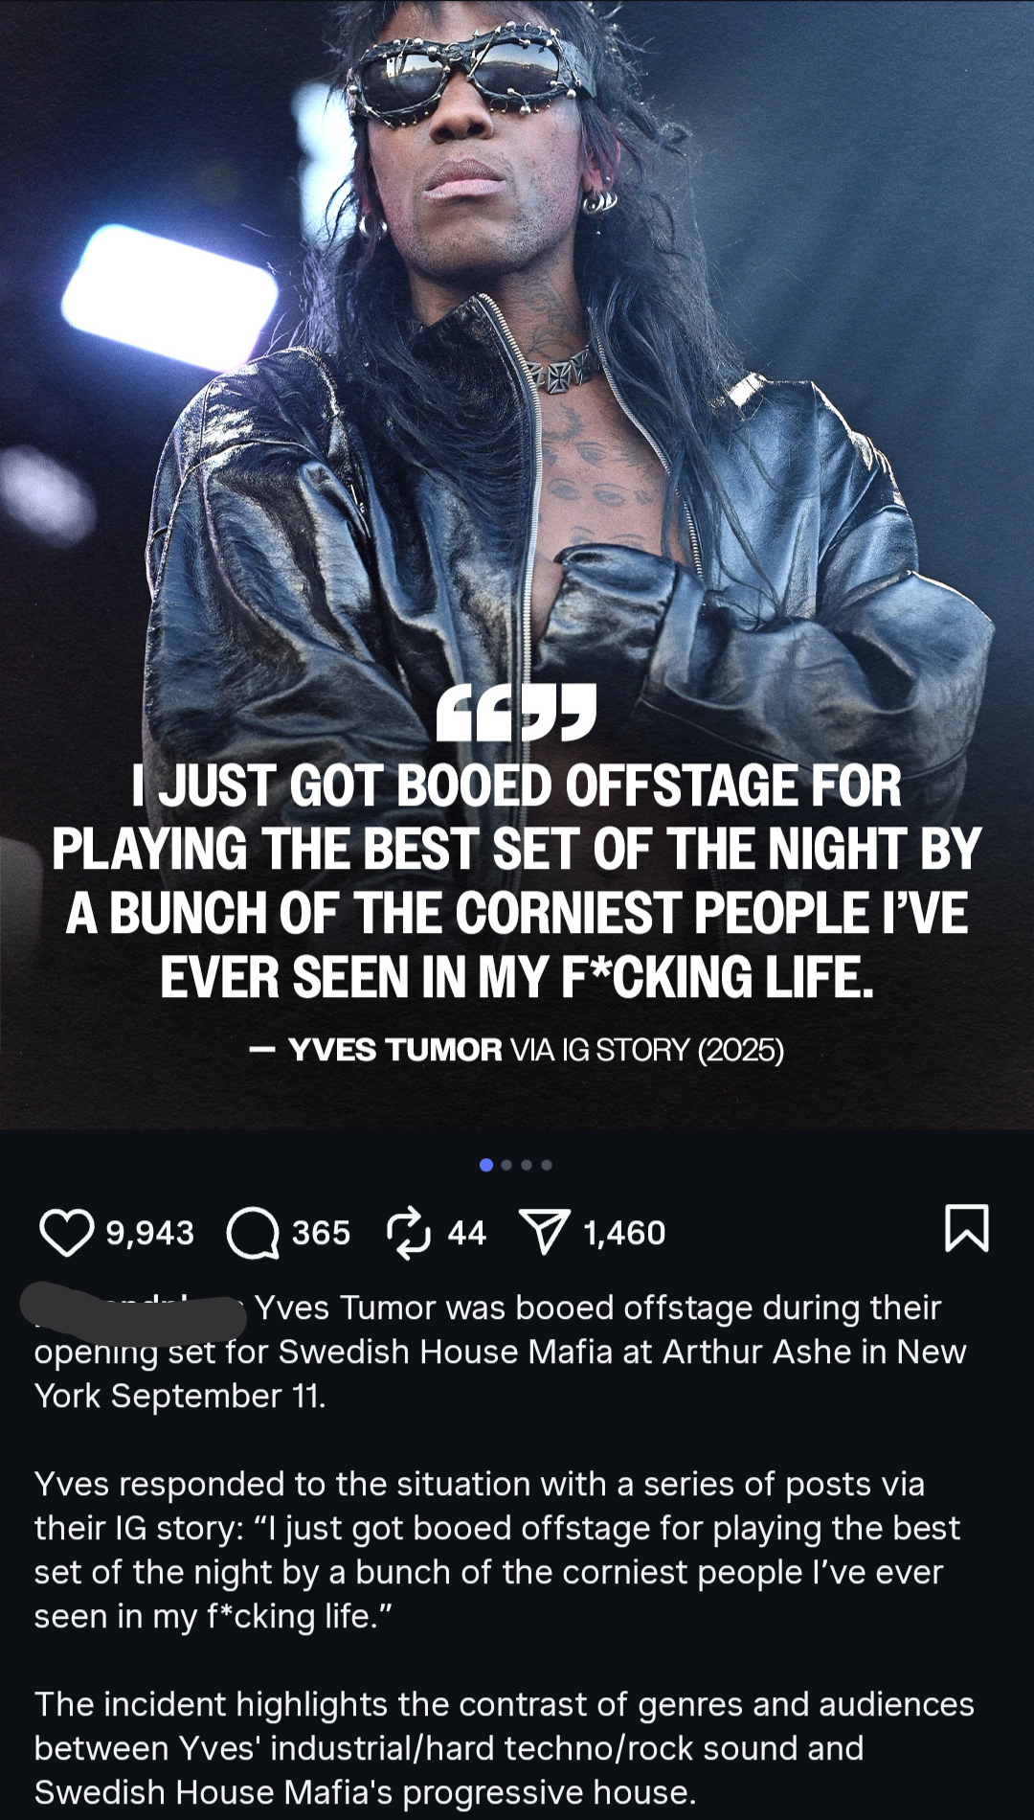Tap the caption paragraph about industrial/hard techno

[505, 1748]
